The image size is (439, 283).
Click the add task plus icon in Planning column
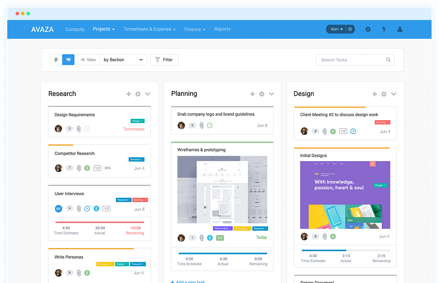pyautogui.click(x=252, y=94)
